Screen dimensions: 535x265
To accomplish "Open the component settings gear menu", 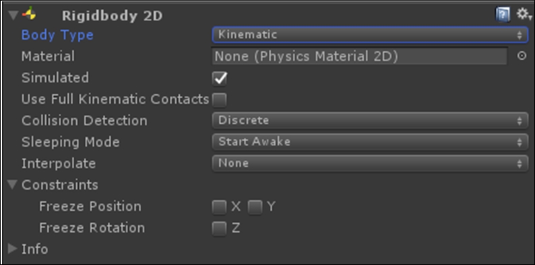I will pyautogui.click(x=524, y=14).
